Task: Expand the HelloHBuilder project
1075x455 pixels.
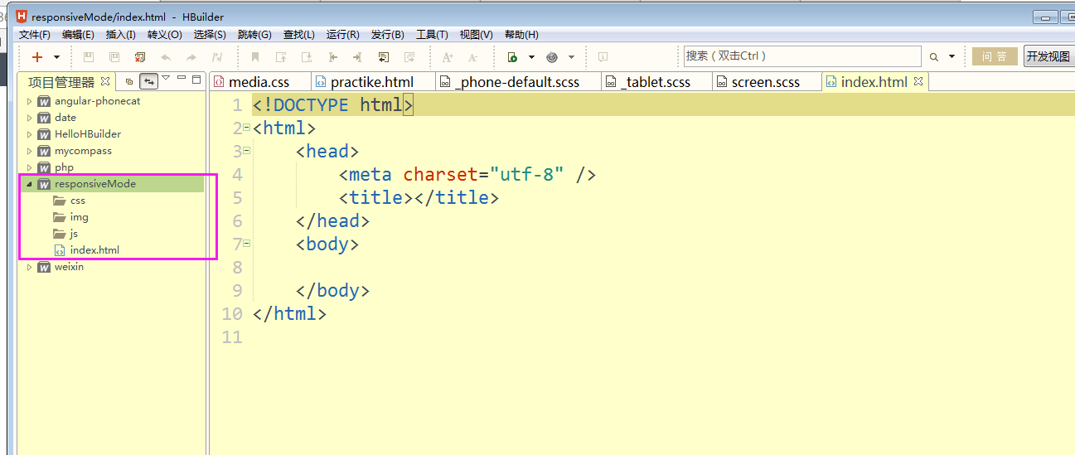Action: tap(30, 134)
